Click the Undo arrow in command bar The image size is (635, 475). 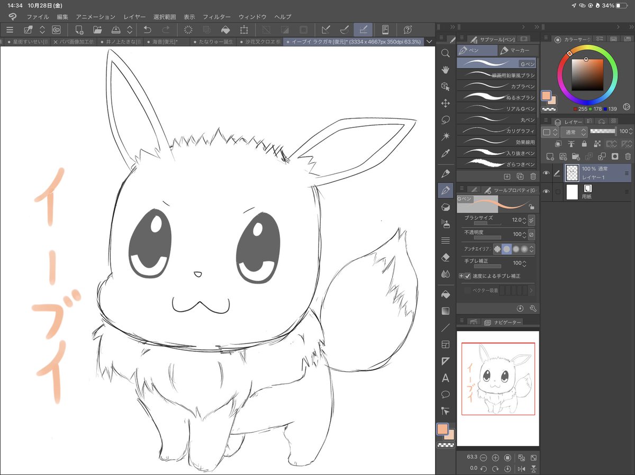148,30
